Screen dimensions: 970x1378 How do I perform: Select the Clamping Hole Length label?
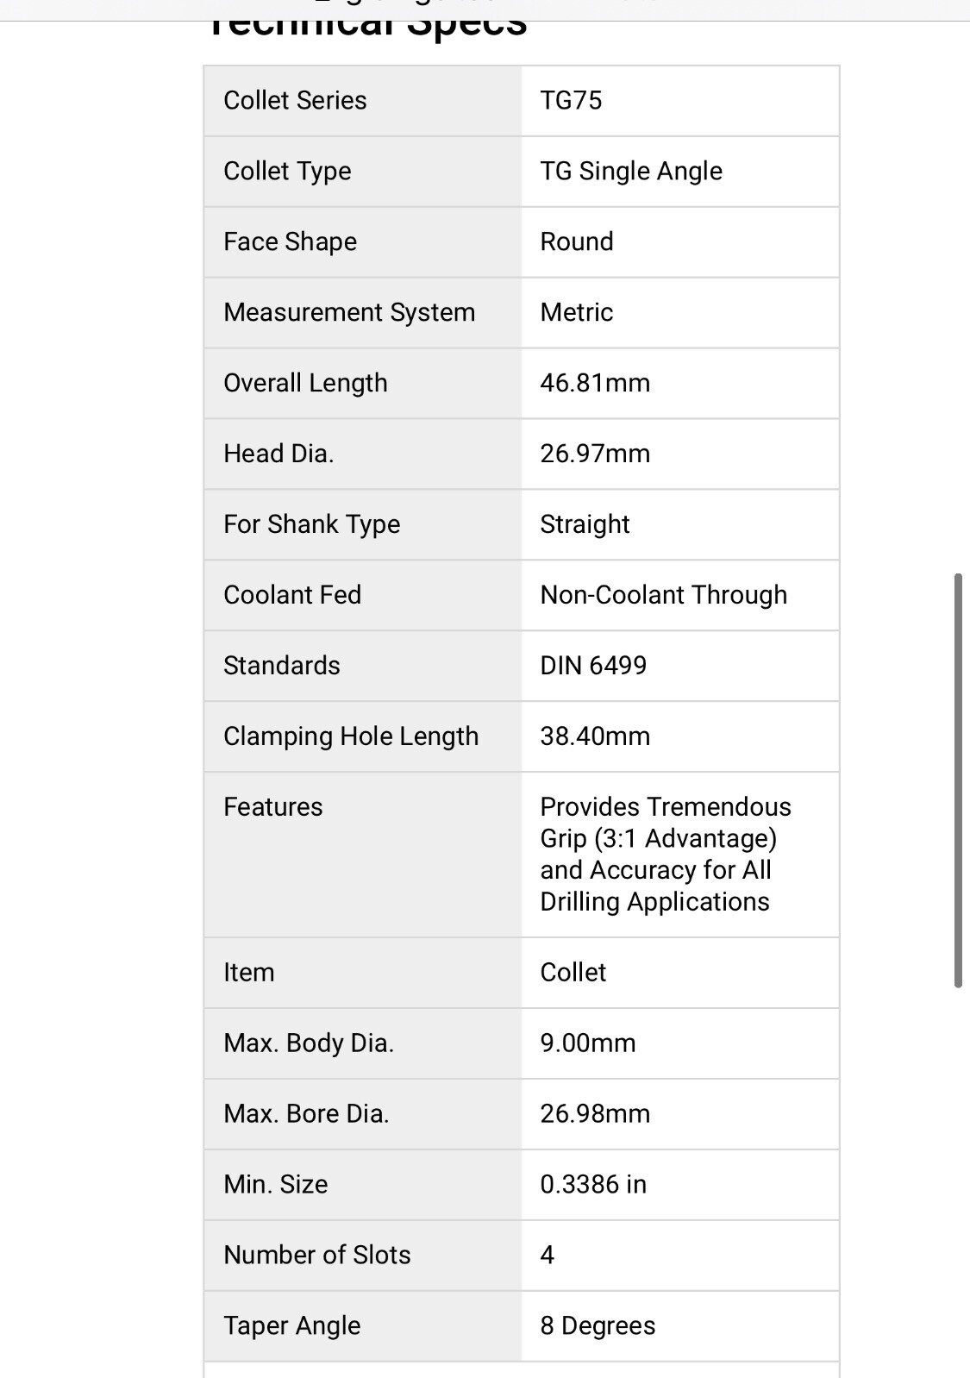(351, 737)
